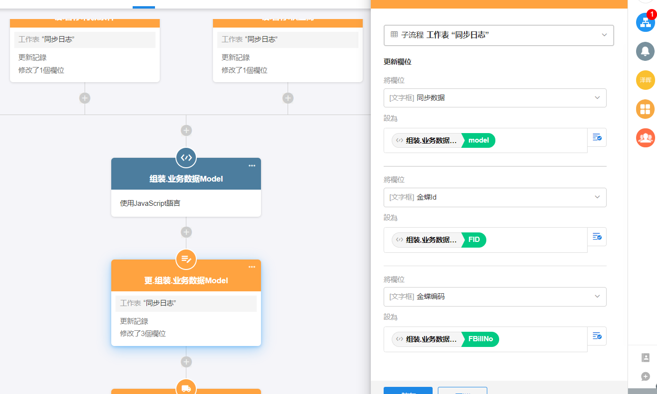Click the blue save button at panel bottom
Screen dimensions: 657x394
408,390
